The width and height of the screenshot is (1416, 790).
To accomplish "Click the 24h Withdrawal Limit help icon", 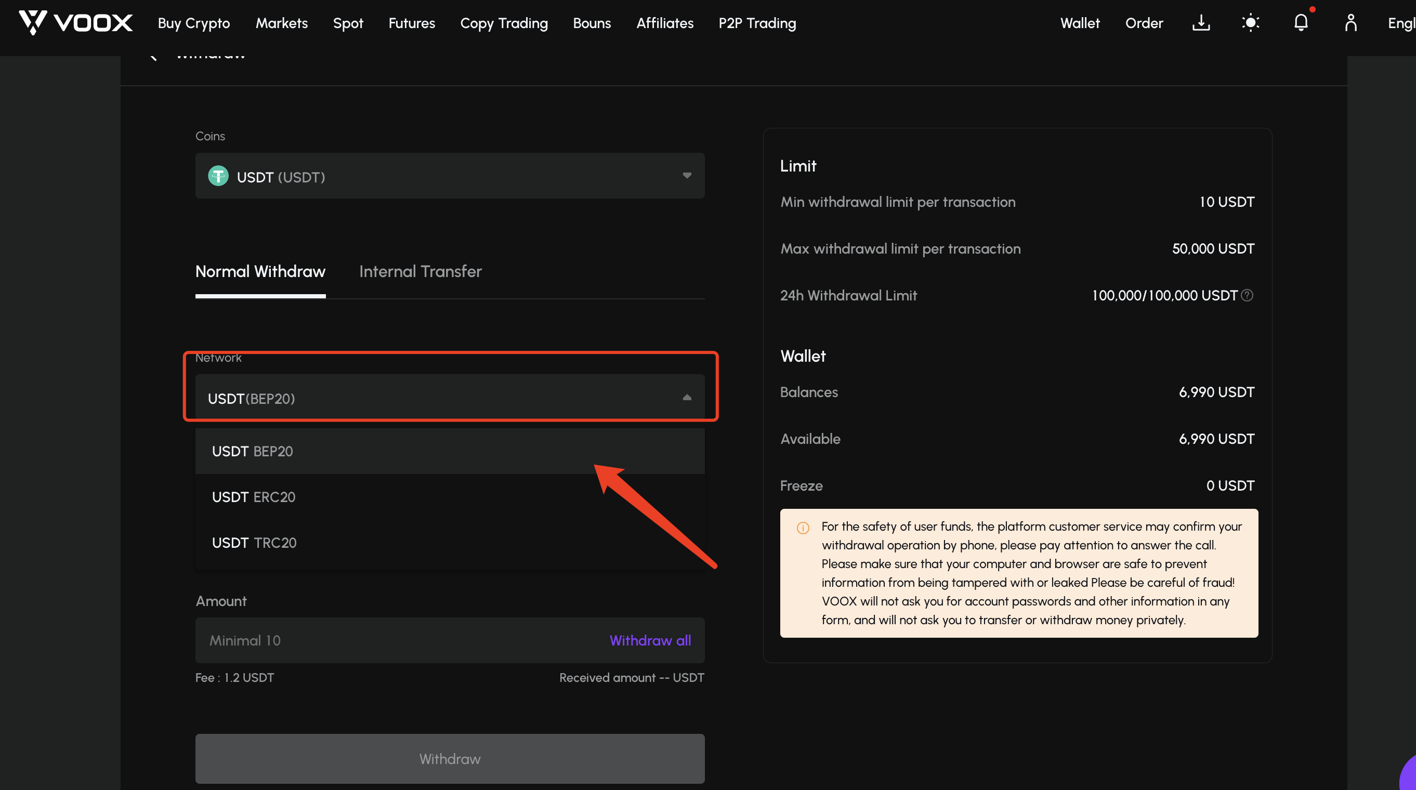I will pyautogui.click(x=1247, y=295).
